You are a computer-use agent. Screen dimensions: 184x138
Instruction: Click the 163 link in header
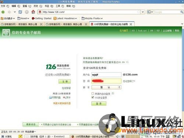pos(133,31)
